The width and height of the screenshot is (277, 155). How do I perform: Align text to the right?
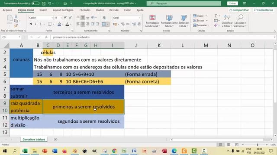pyautogui.click(x=87, y=24)
